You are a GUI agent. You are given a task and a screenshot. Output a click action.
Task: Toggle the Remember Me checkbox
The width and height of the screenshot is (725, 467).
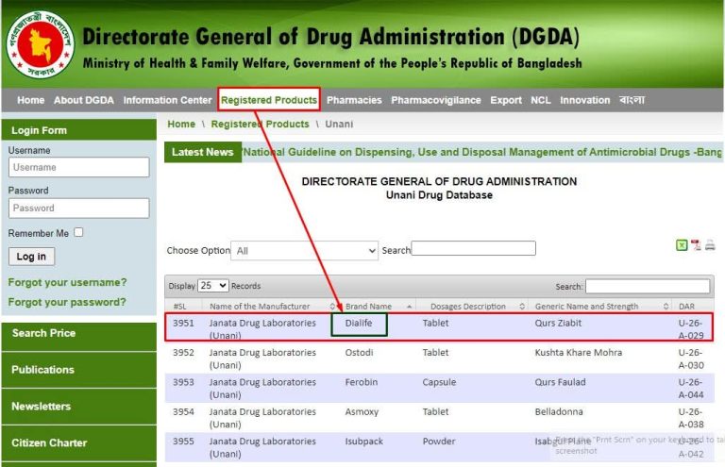pos(78,232)
